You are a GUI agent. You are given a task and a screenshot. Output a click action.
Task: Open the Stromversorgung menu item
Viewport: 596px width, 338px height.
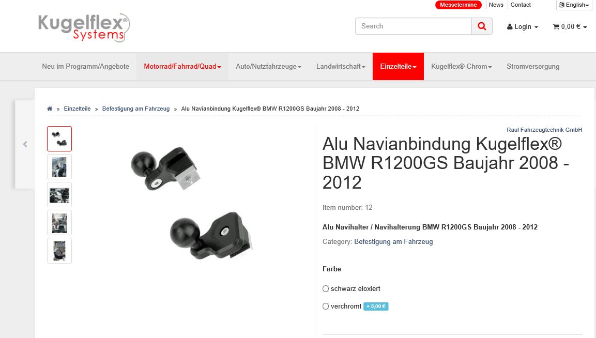533,67
